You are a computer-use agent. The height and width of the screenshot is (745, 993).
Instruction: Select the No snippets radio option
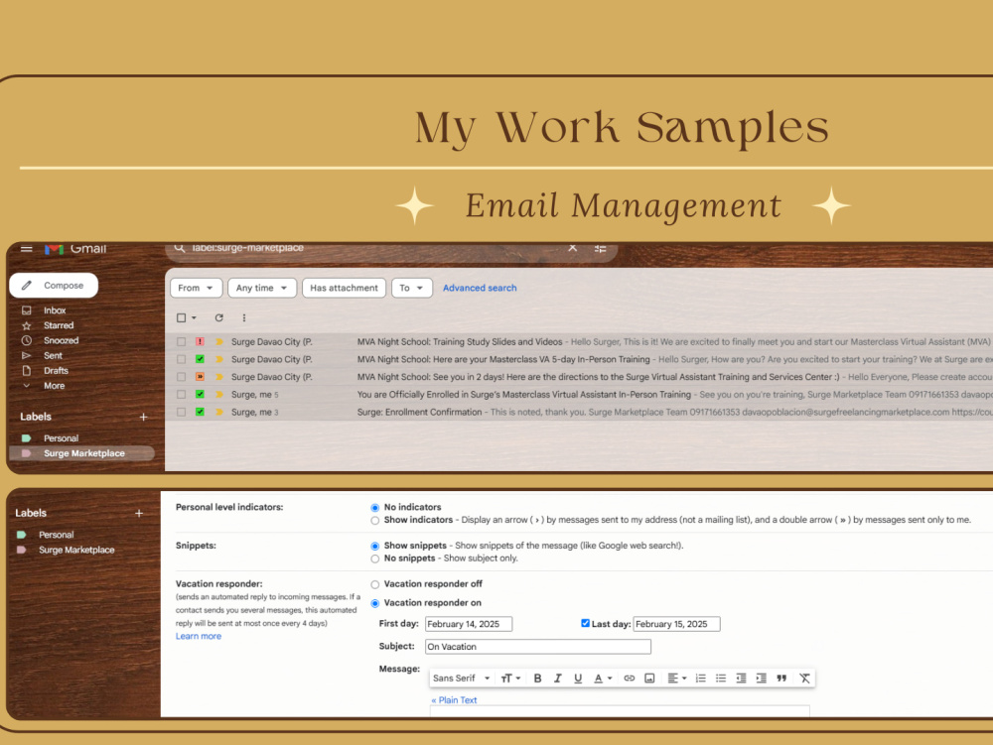click(x=375, y=559)
